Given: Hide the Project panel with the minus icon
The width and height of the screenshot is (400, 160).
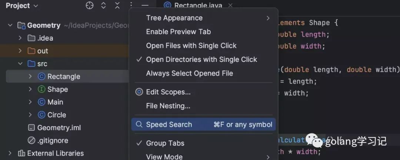Looking at the screenshot, I should [145, 5].
